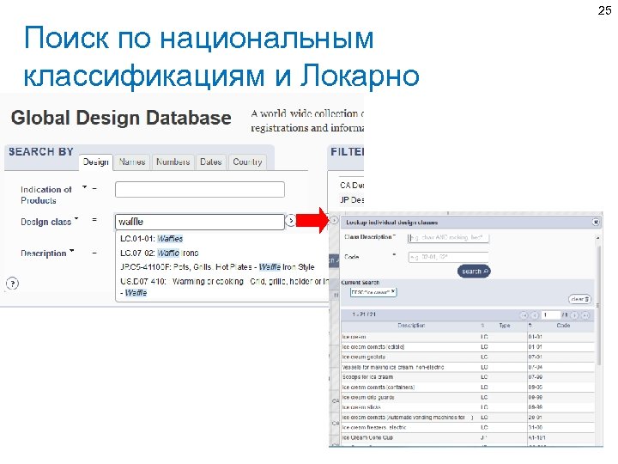Open the Design class field dropdown arrow

pyautogui.click(x=76, y=218)
